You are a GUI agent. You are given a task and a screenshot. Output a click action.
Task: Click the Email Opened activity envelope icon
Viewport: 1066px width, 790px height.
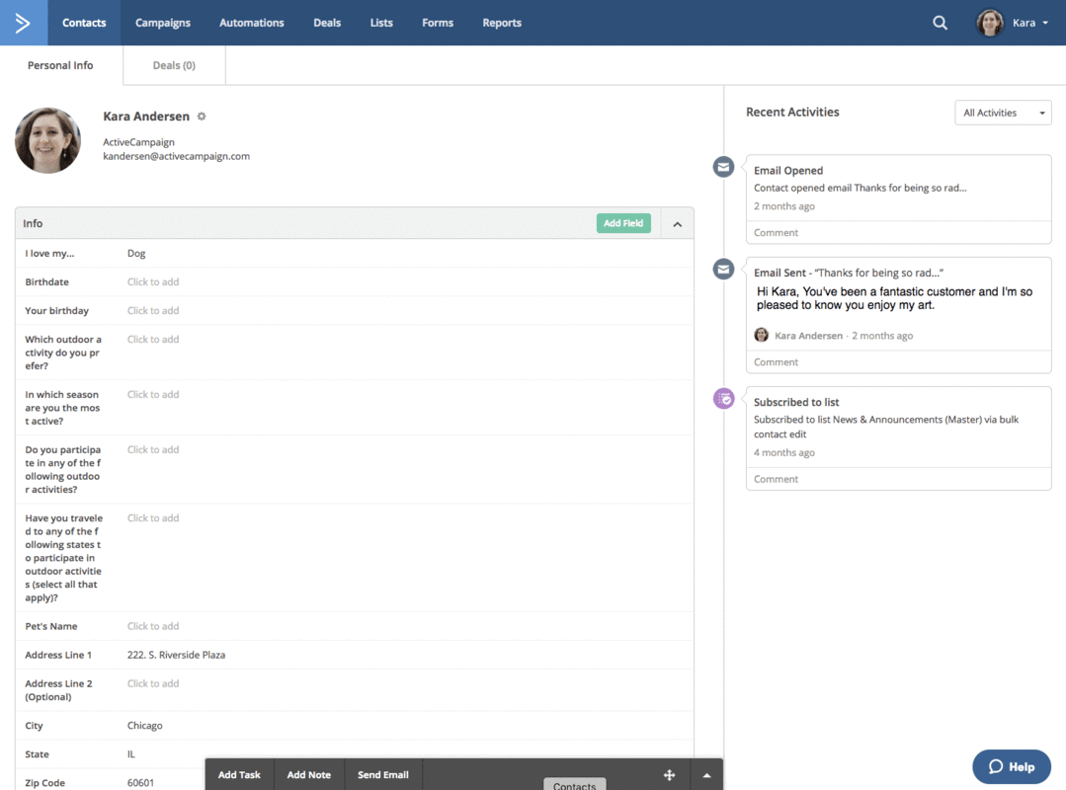pos(722,167)
